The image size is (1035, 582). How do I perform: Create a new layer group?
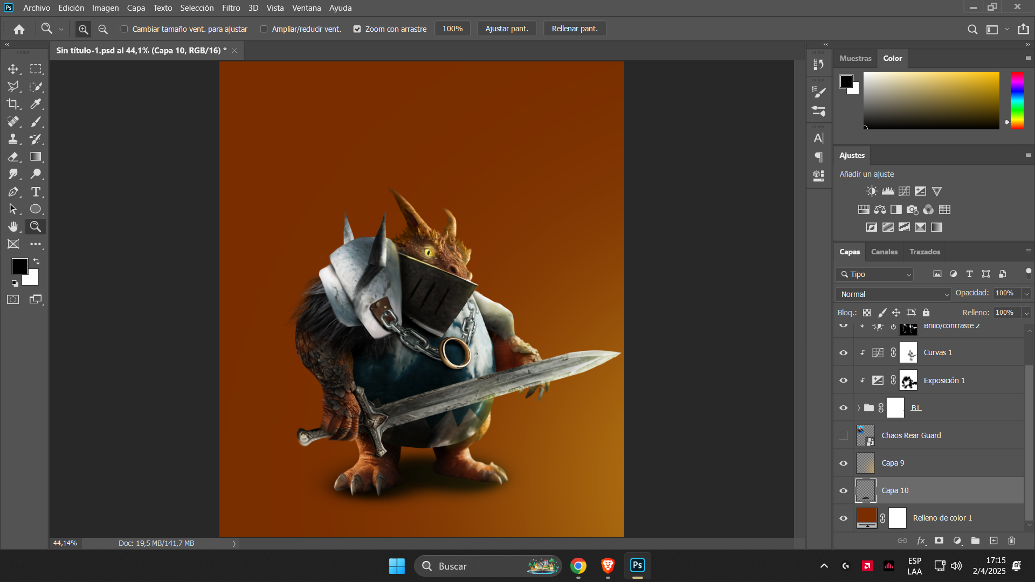pyautogui.click(x=975, y=541)
